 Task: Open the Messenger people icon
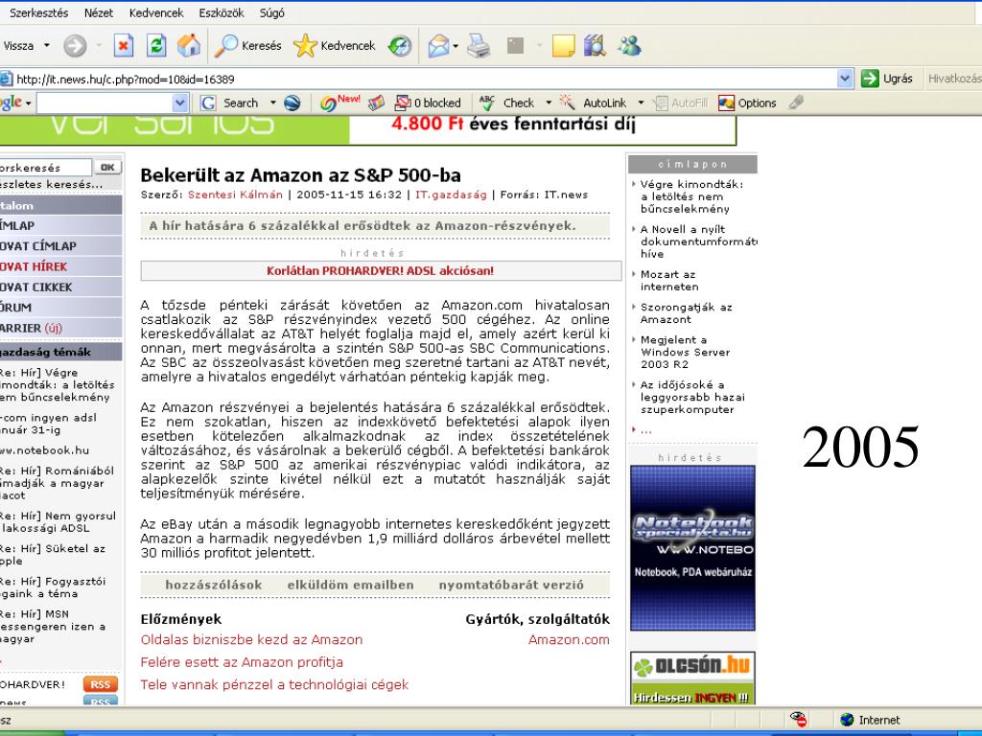(629, 46)
